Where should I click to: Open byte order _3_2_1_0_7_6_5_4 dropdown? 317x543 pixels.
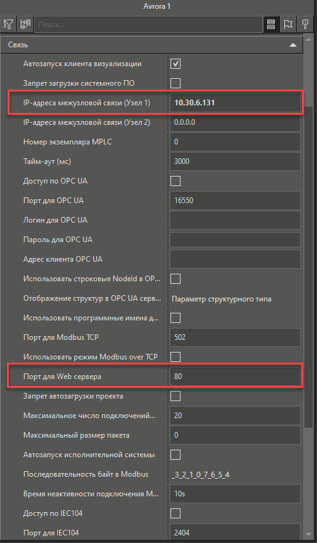pos(235,474)
